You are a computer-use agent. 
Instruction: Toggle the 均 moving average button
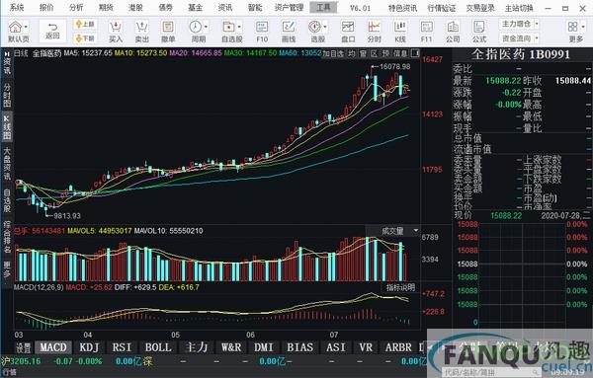tap(352, 53)
